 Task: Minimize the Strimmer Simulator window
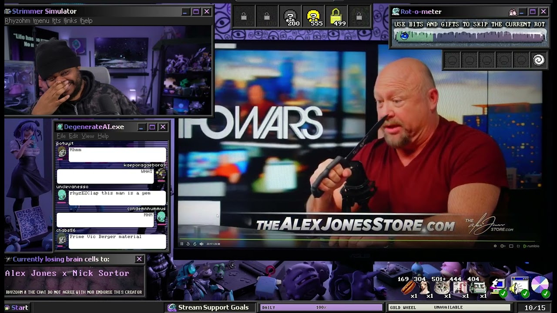[185, 12]
